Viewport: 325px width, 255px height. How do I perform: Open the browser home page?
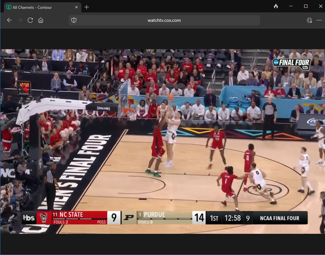pyautogui.click(x=41, y=20)
